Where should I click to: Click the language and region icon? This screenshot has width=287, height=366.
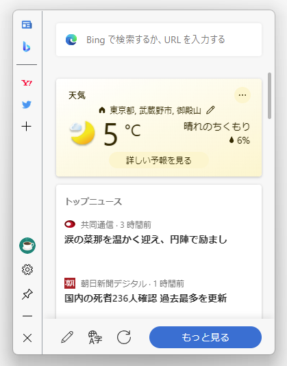95,337
